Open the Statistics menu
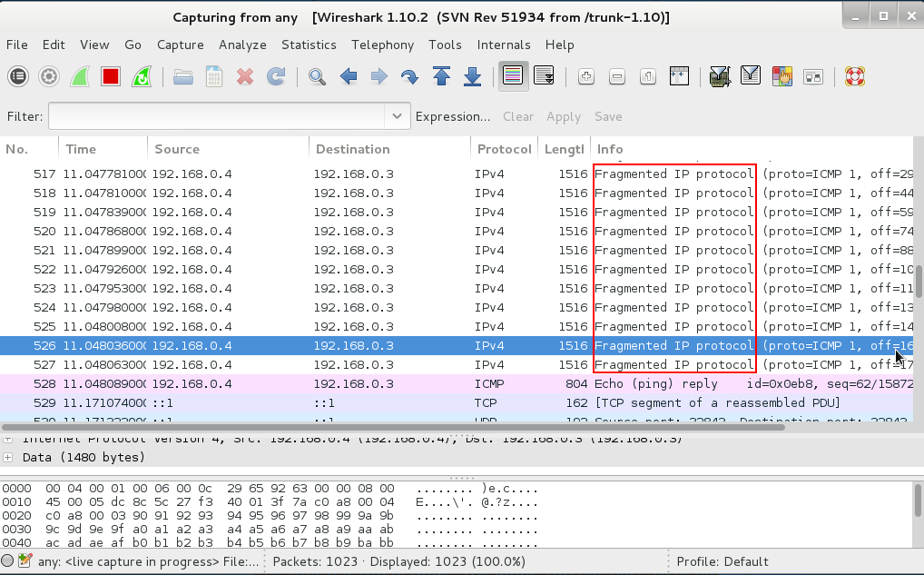The image size is (924, 575). [x=309, y=45]
